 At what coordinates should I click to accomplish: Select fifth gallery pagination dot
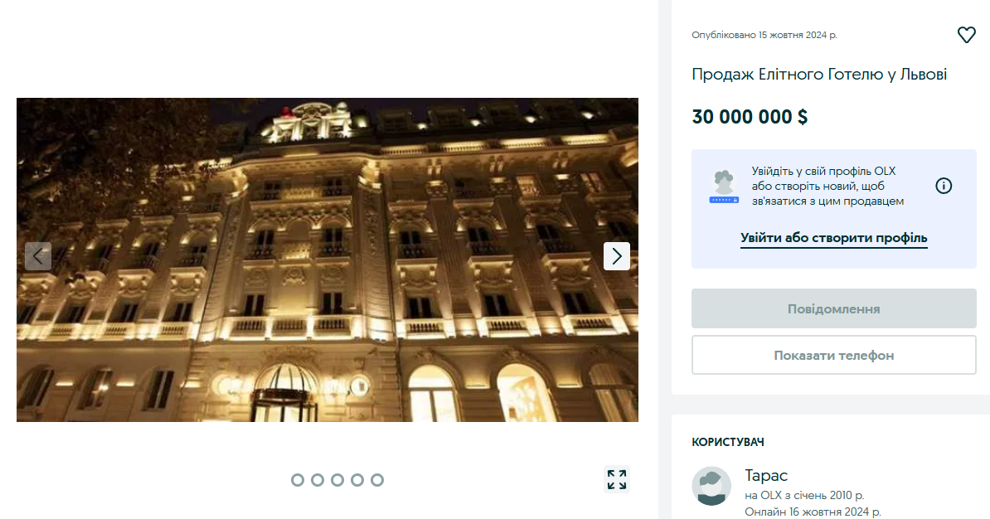click(x=377, y=480)
